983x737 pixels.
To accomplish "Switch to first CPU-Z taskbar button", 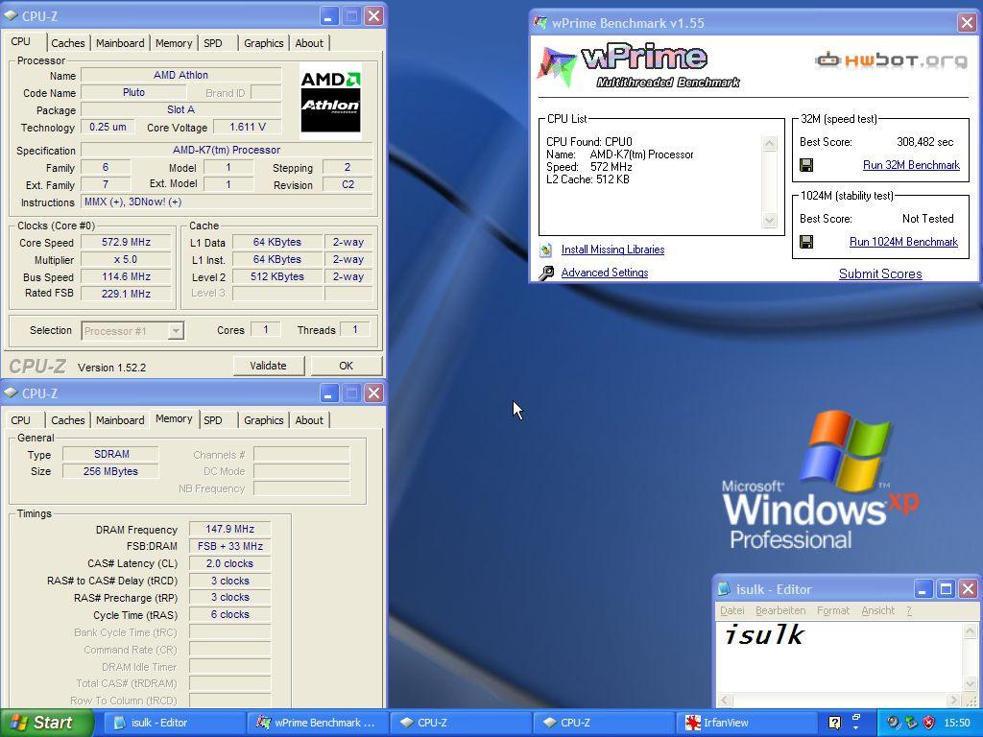I will click(x=460, y=723).
